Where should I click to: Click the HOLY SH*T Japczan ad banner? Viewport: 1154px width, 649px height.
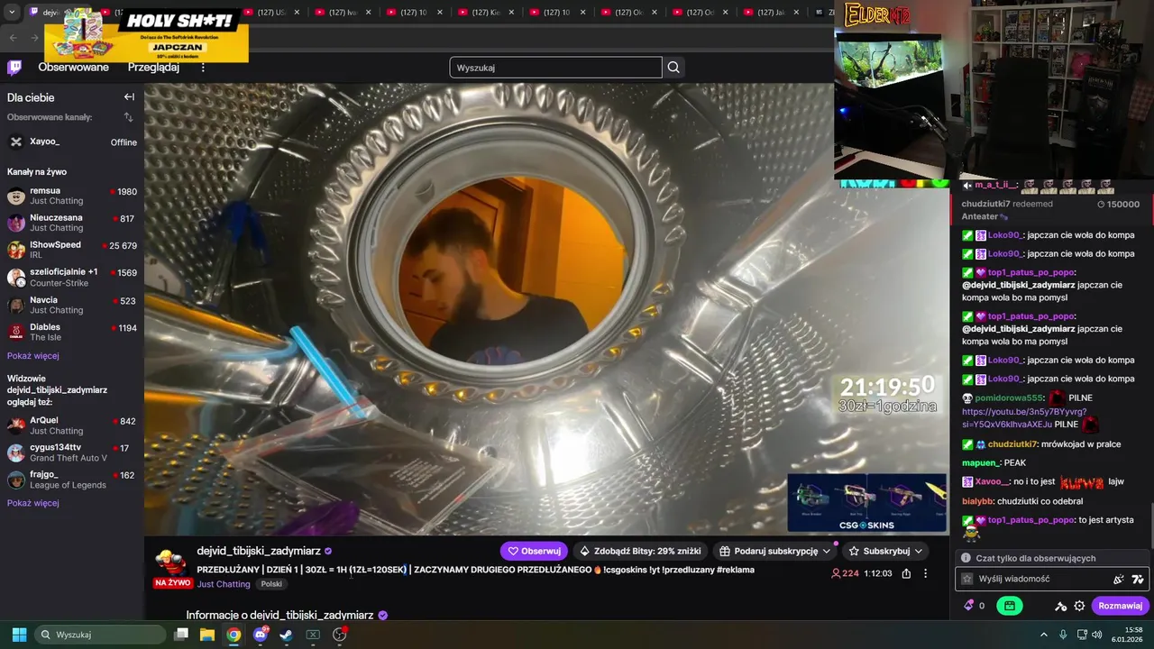pyautogui.click(x=147, y=36)
